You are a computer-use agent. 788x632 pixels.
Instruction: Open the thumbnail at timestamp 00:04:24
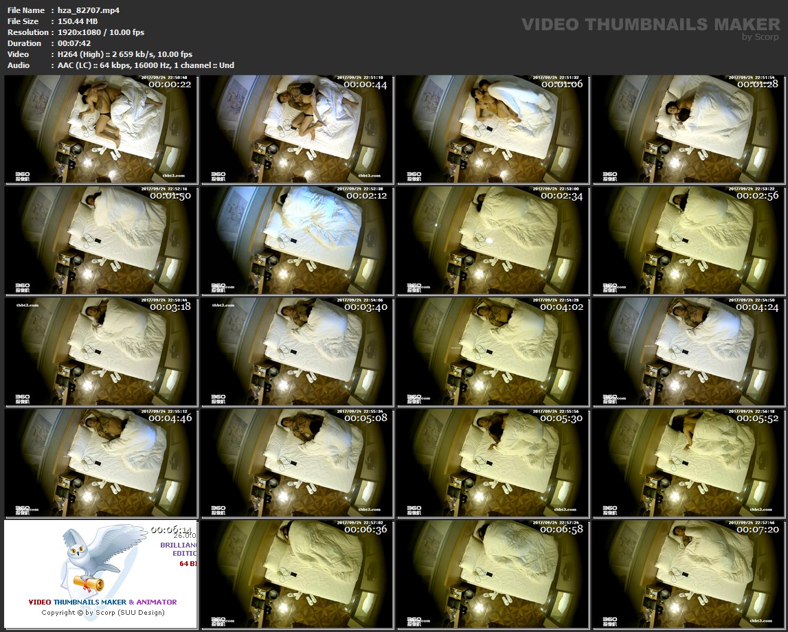point(689,352)
